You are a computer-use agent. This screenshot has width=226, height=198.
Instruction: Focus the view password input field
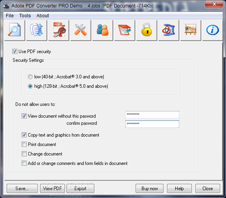pyautogui.click(x=152, y=115)
